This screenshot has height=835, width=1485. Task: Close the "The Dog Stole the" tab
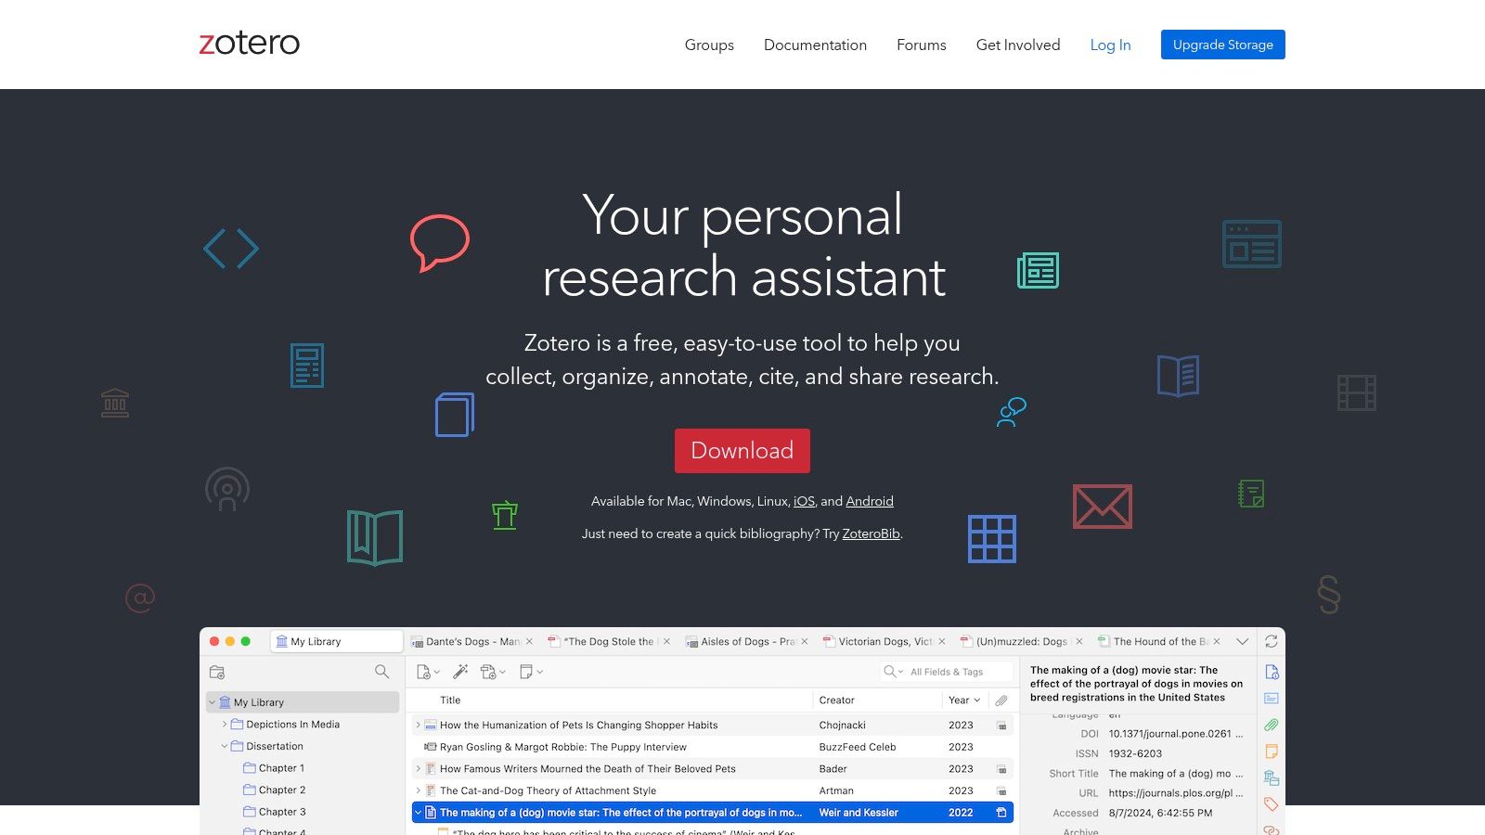[x=666, y=641]
